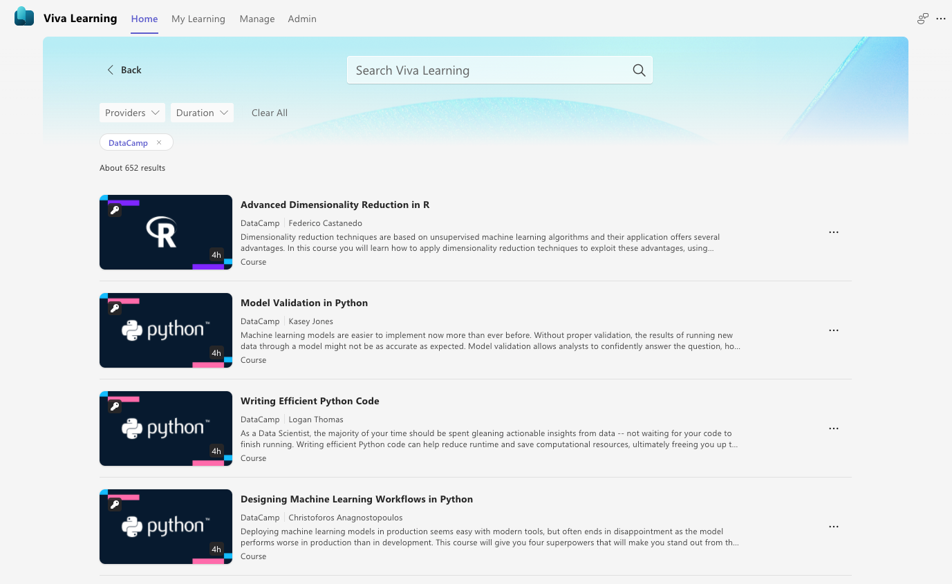This screenshot has width=952, height=584.
Task: Open more options for Designing Machine Learning Workflows
Action: [833, 527]
